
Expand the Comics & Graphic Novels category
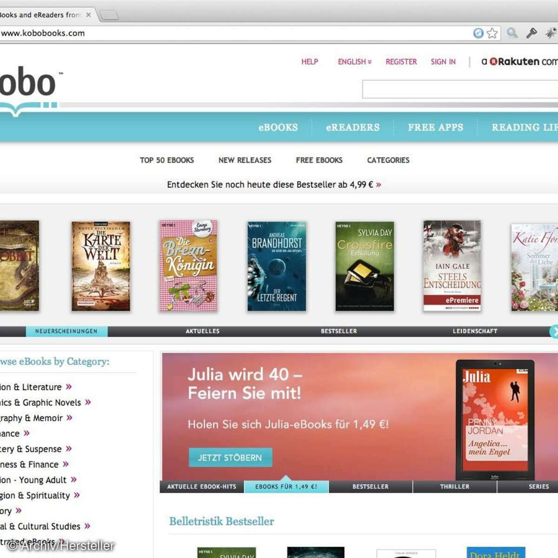coord(46,403)
